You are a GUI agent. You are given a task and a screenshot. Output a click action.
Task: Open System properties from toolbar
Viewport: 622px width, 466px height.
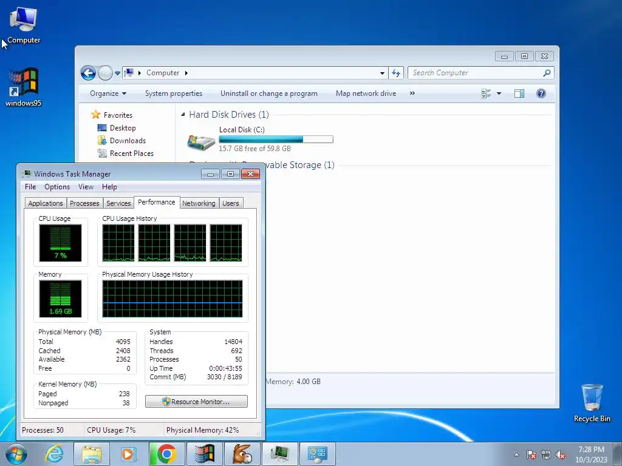[173, 93]
